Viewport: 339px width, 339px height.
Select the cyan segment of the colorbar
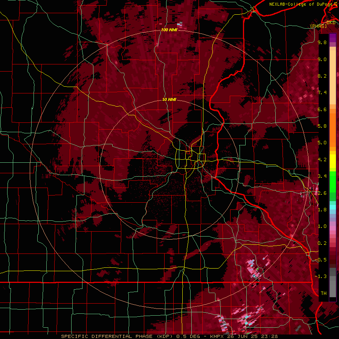[333, 207]
